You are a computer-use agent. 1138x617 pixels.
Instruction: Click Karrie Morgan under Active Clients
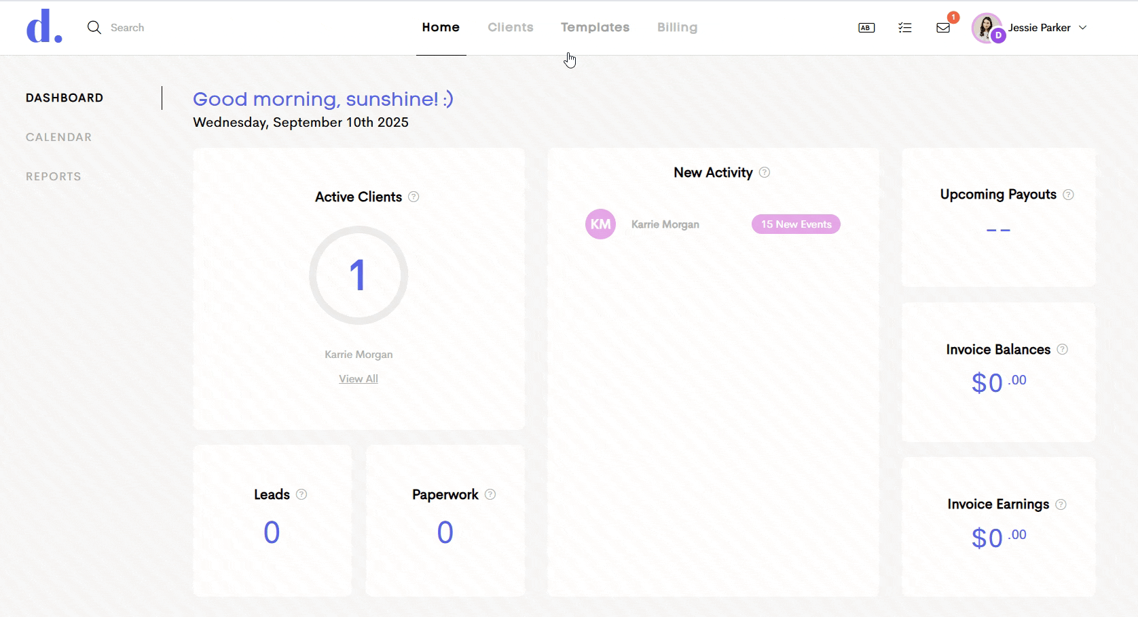tap(359, 355)
